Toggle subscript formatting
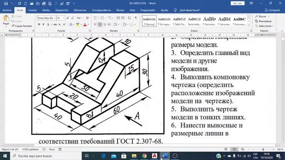Image resolution: width=285 pixels, height=160 pixels. [60, 24]
